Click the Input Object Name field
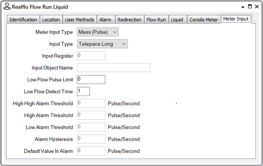 point(114,68)
